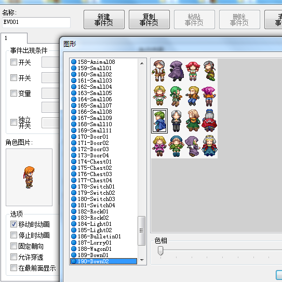This screenshot has height=282, width=282.
Task: Click the 新建事件页 button
Action: pyautogui.click(x=104, y=19)
